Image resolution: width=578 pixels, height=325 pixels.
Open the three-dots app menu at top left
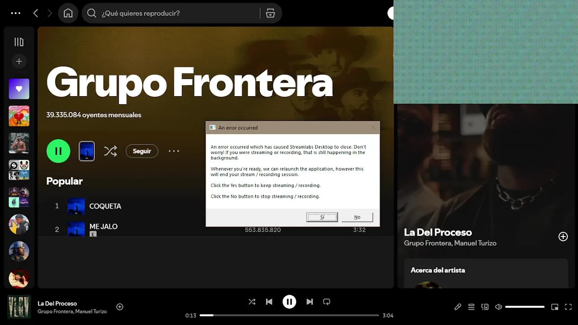[16, 13]
